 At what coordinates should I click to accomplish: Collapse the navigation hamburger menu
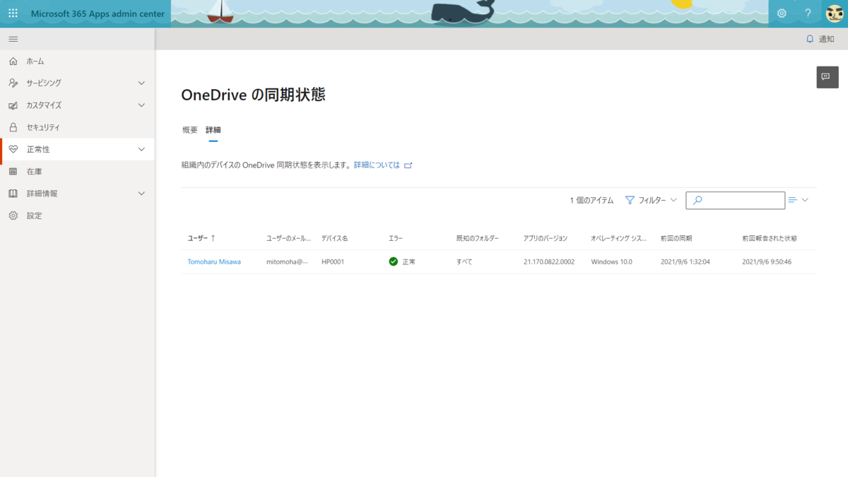pos(13,39)
